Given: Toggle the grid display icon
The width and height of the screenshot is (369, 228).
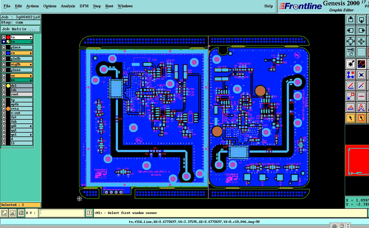Looking at the screenshot, I should 362,52.
